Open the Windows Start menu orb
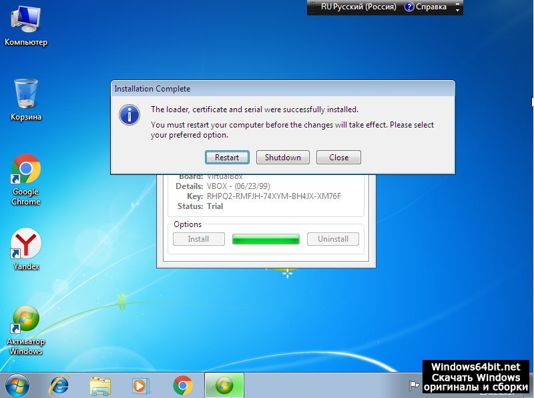Screen dimensions: 534x398 (18, 385)
